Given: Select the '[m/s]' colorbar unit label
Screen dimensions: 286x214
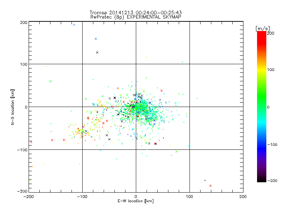Looking at the screenshot, I should (263, 29).
